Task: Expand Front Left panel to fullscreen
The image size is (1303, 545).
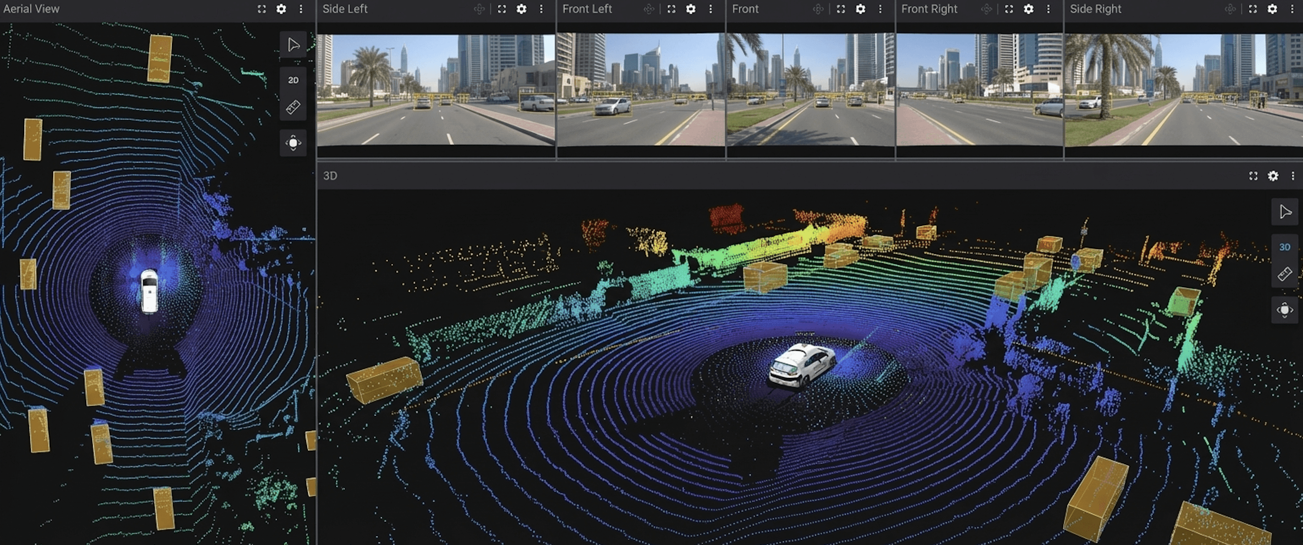Action: point(671,9)
